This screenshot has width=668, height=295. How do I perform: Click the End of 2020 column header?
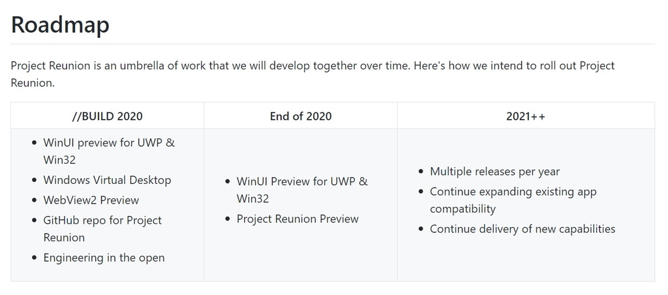tap(301, 116)
